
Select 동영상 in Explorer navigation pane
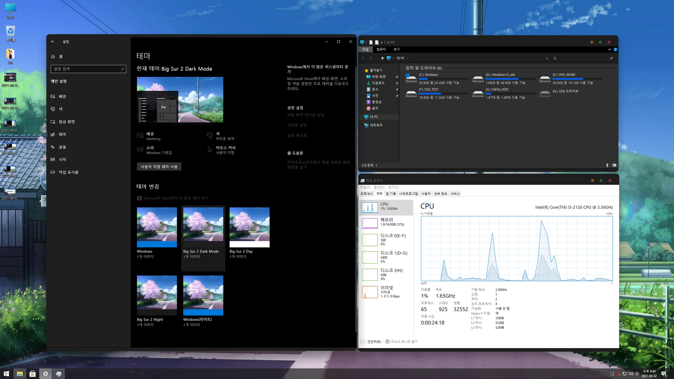tap(373, 102)
